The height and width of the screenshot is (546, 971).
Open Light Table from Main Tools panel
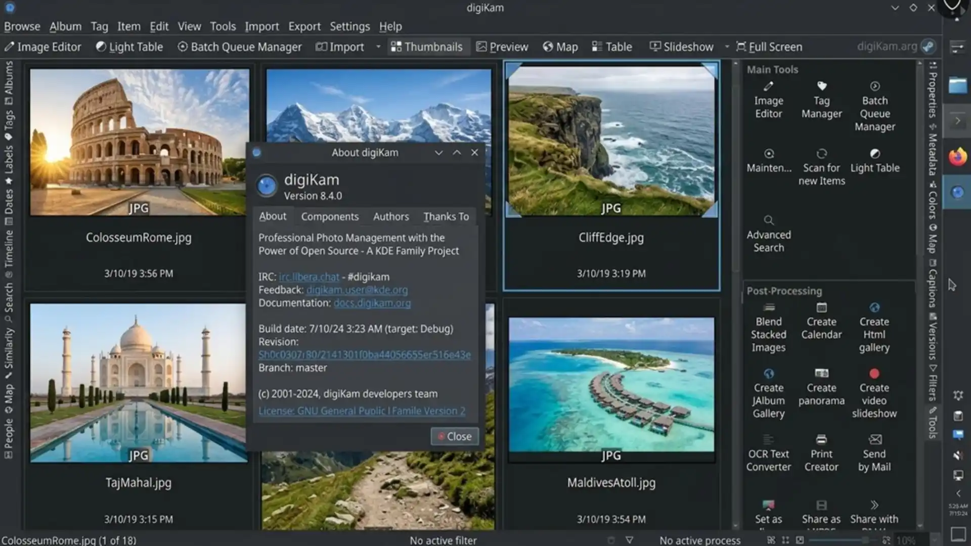tap(874, 161)
